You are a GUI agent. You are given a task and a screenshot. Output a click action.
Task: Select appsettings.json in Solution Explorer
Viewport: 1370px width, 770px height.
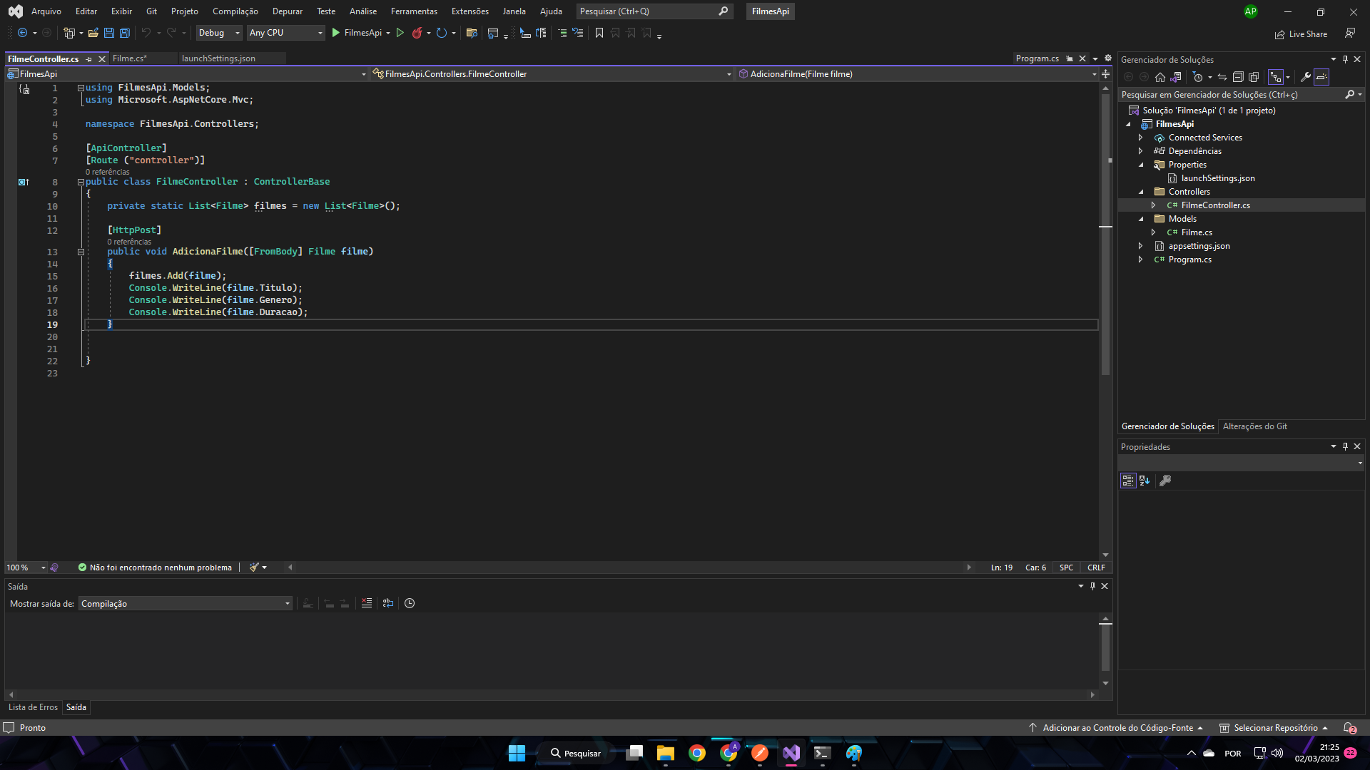(1199, 246)
